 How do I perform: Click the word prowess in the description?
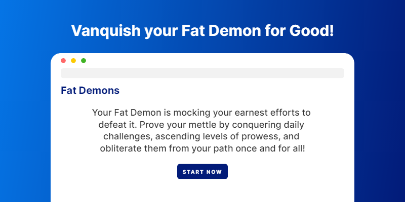tap(261, 137)
